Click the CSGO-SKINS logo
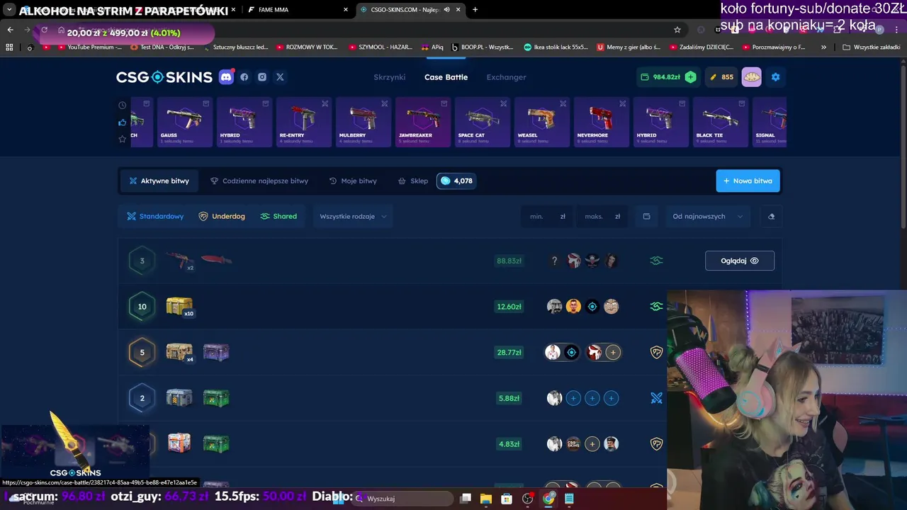 click(x=164, y=77)
